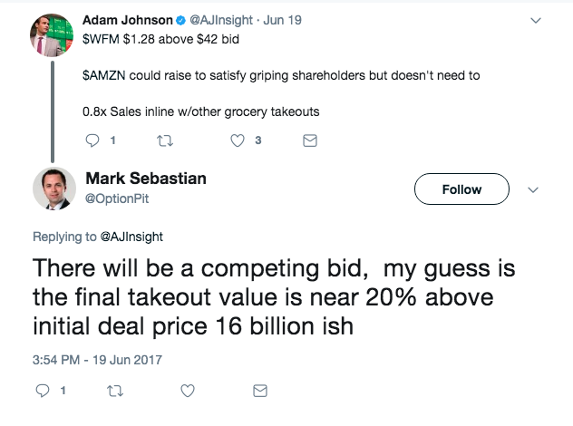Reply to Adam Johnson's tweet
573x426 pixels.
tap(92, 140)
